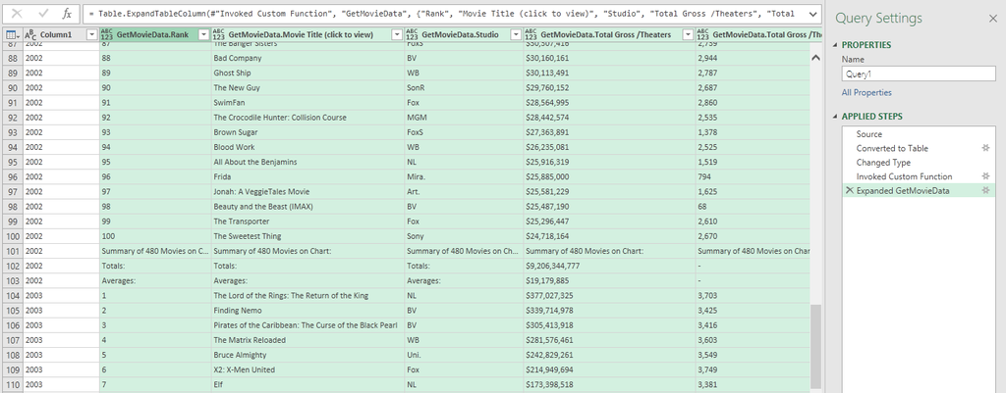The height and width of the screenshot is (393, 1006).
Task: Close the Query Settings pane
Action: [993, 19]
